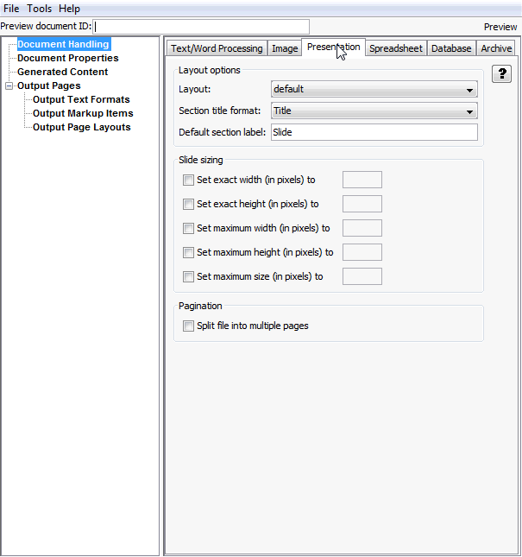The width and height of the screenshot is (522, 557).
Task: Click the Preview document ID field
Action: (x=201, y=27)
